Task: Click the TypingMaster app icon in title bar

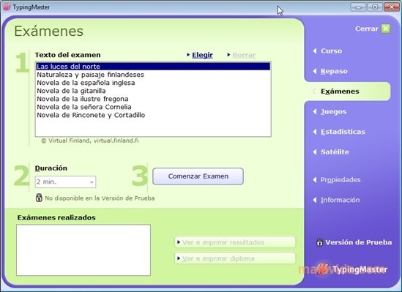Action: [7, 7]
